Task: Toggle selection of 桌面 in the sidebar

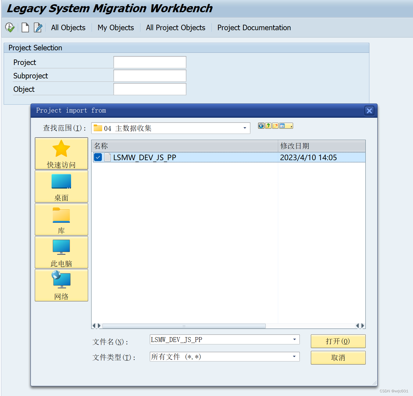Action: (61, 186)
